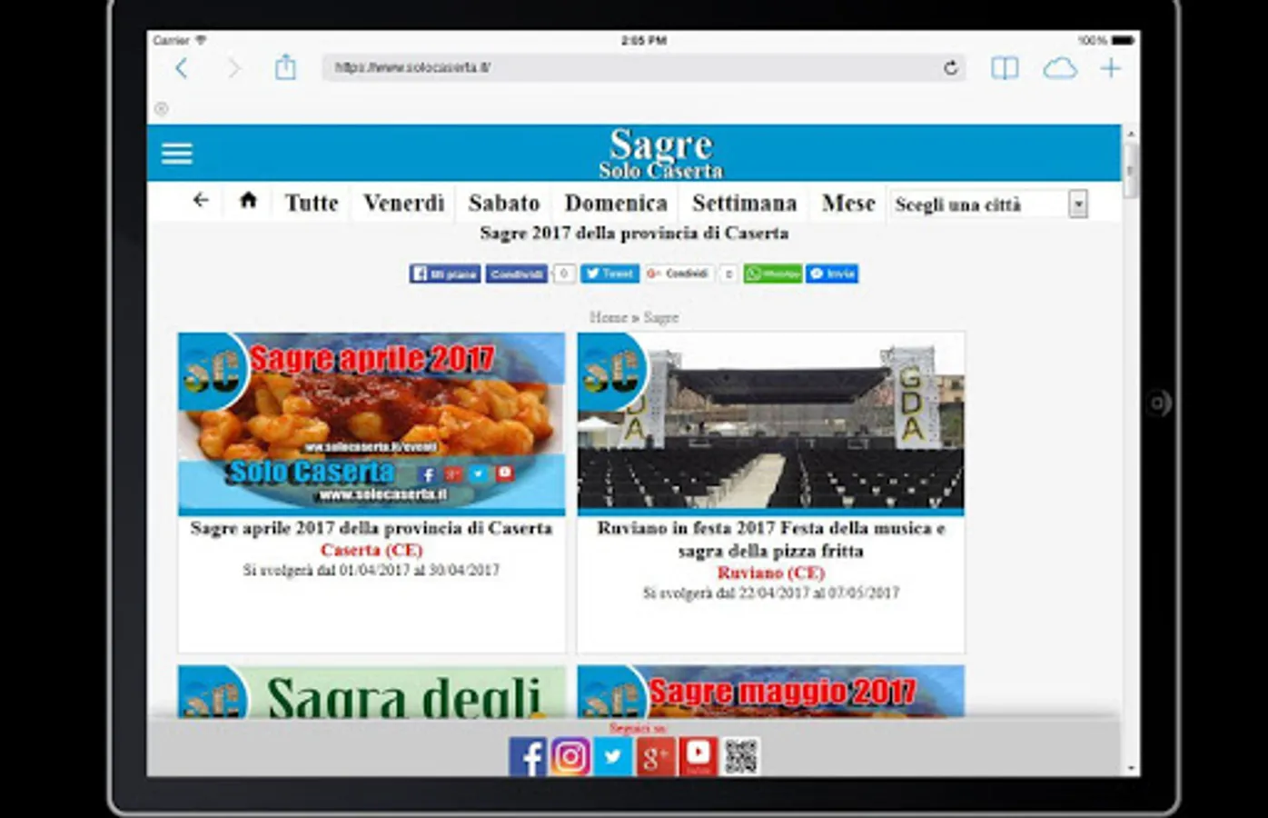Click the Messenger Invia button
This screenshot has width=1268, height=818.
tap(832, 274)
